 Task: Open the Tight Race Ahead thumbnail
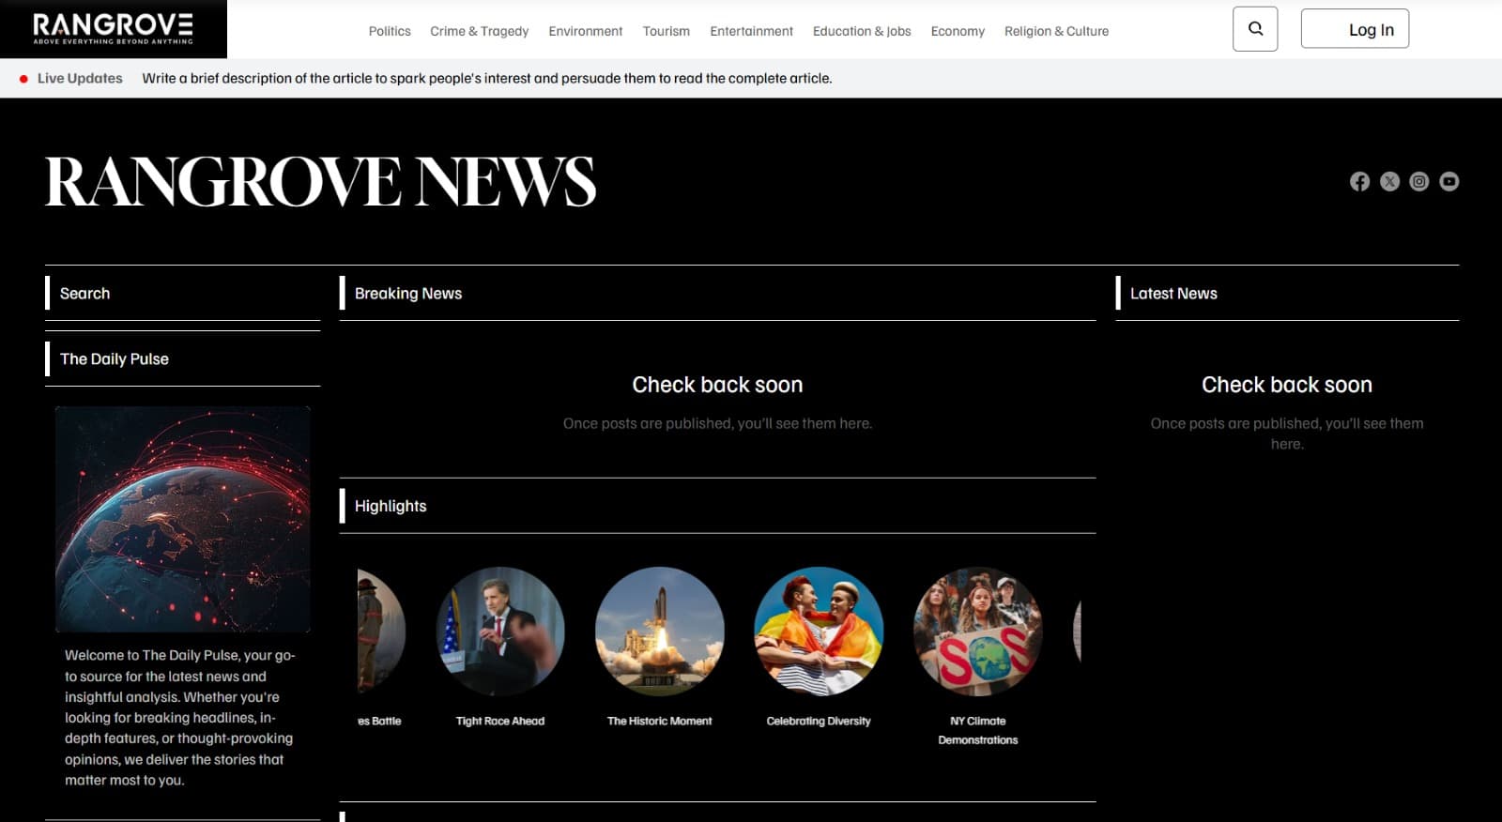coord(500,632)
